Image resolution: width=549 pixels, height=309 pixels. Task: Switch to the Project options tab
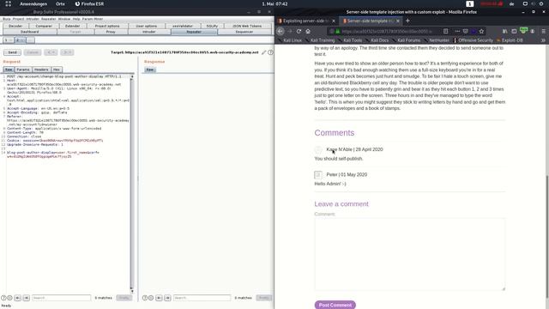(x=107, y=26)
